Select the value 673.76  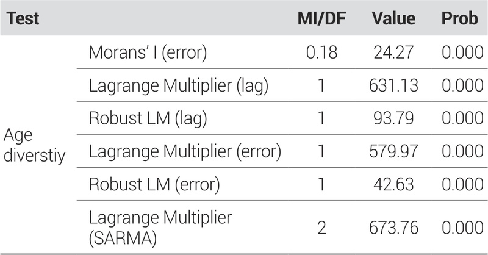(x=393, y=228)
